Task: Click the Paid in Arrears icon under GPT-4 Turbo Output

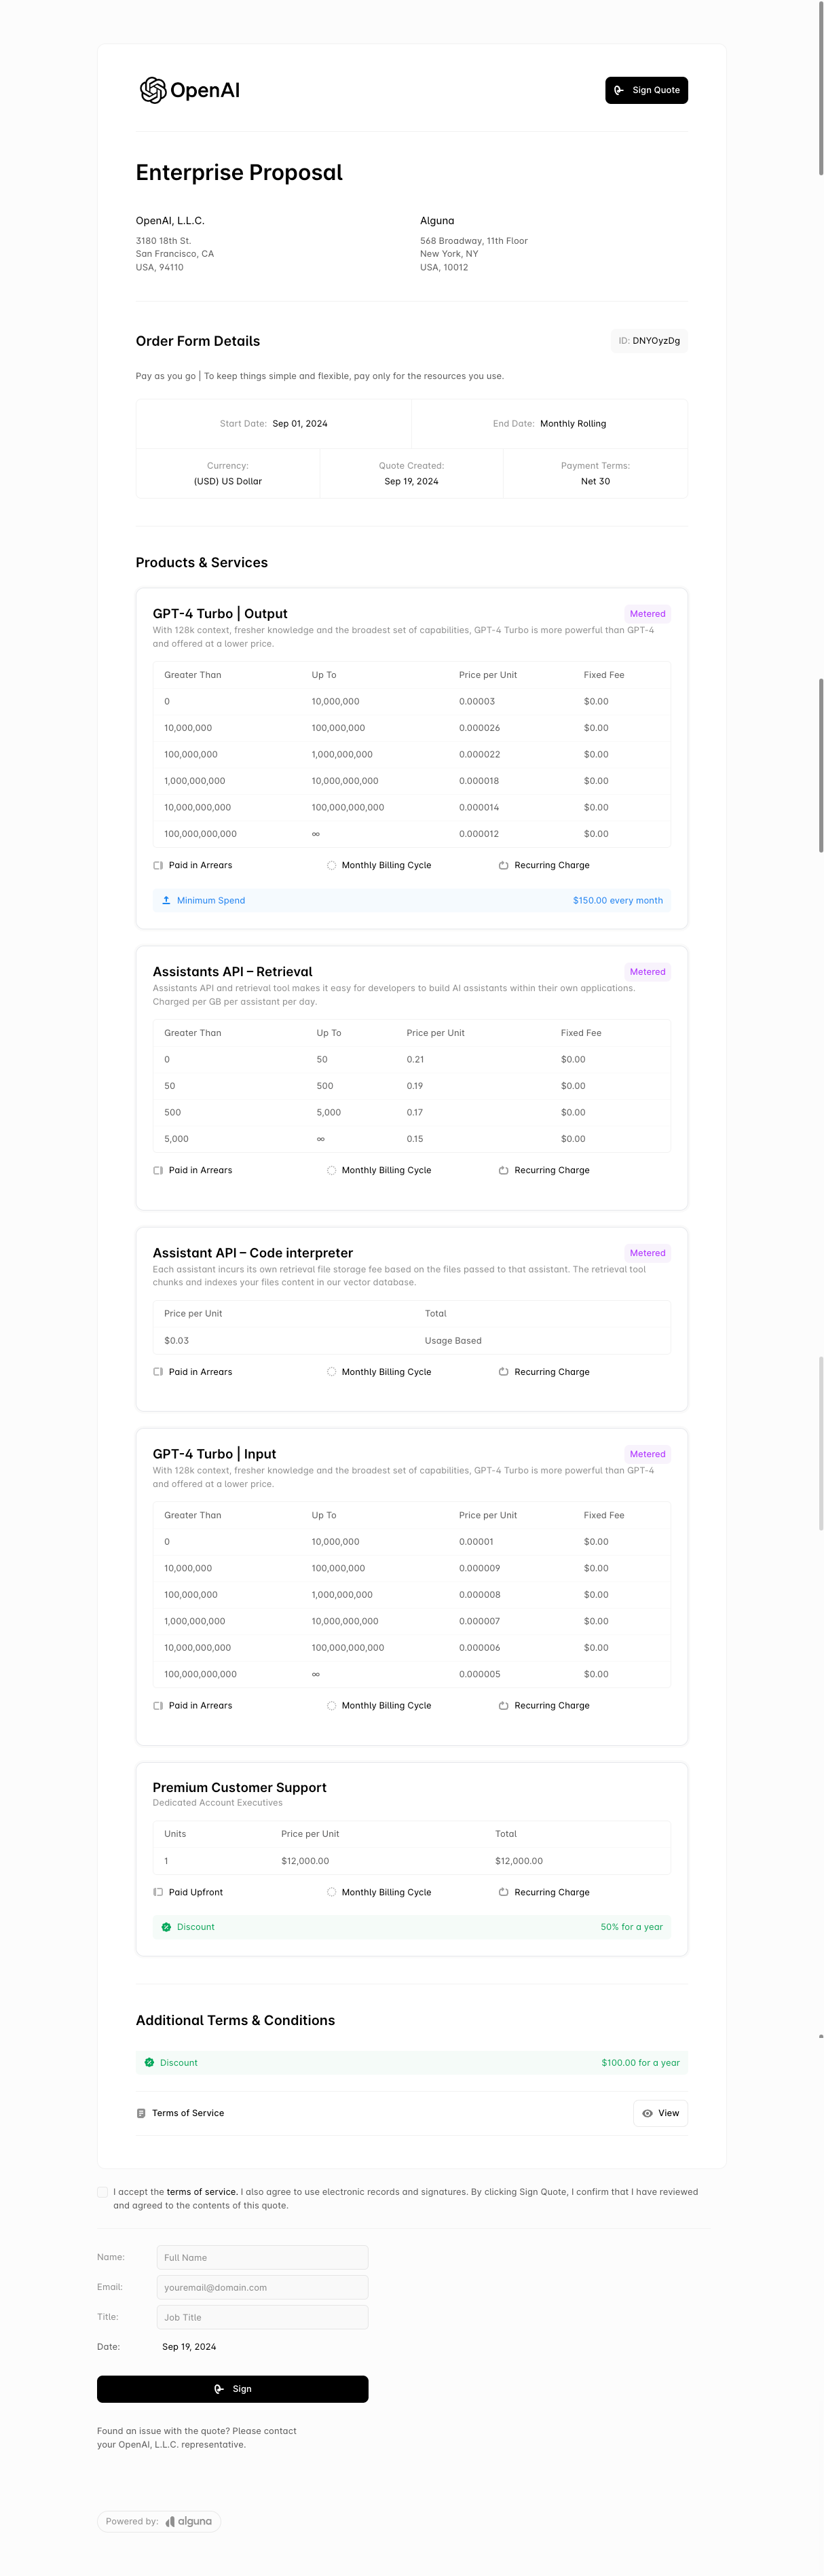Action: click(157, 865)
